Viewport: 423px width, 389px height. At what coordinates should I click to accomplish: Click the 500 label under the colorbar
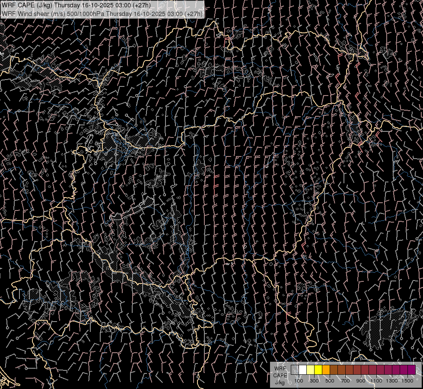pyautogui.click(x=330, y=381)
